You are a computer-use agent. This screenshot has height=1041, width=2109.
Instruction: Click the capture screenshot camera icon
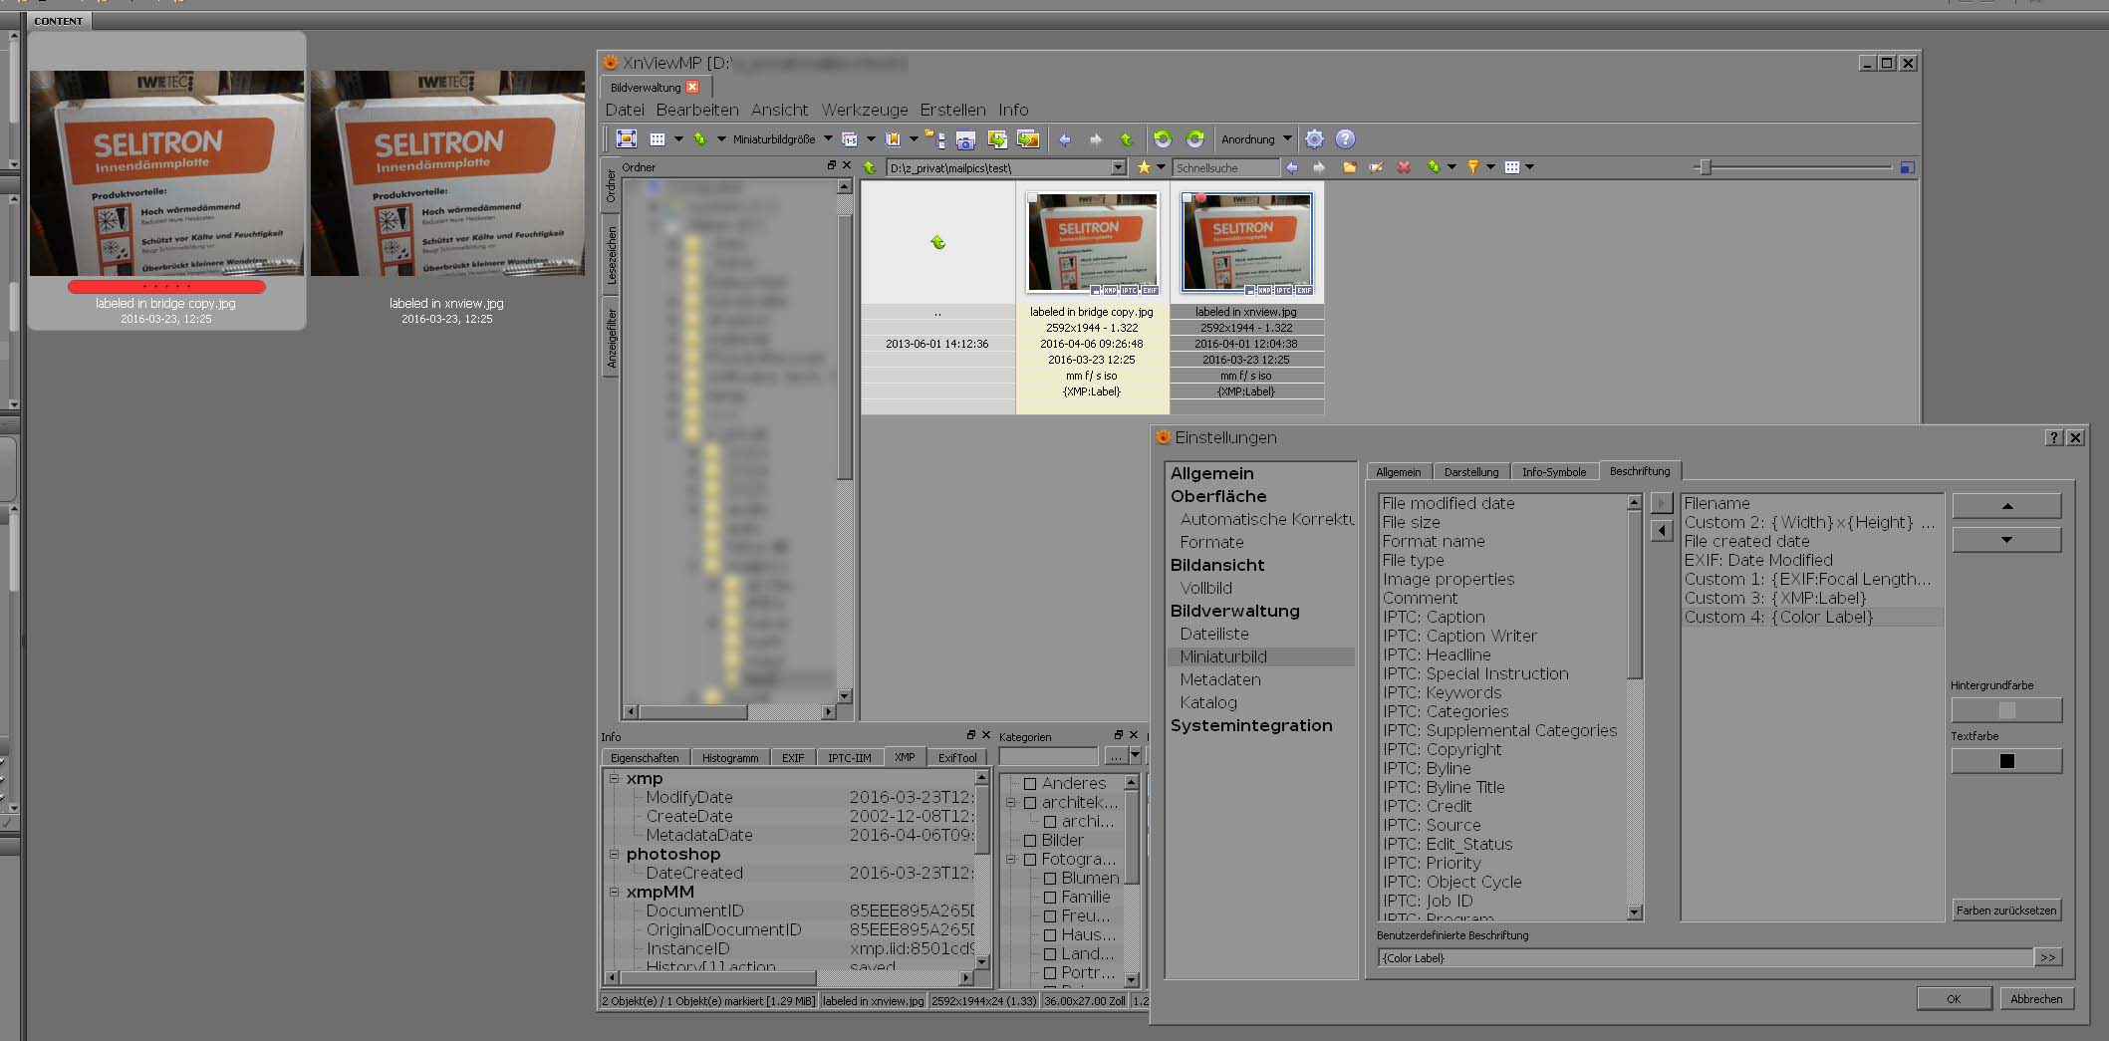click(x=964, y=139)
